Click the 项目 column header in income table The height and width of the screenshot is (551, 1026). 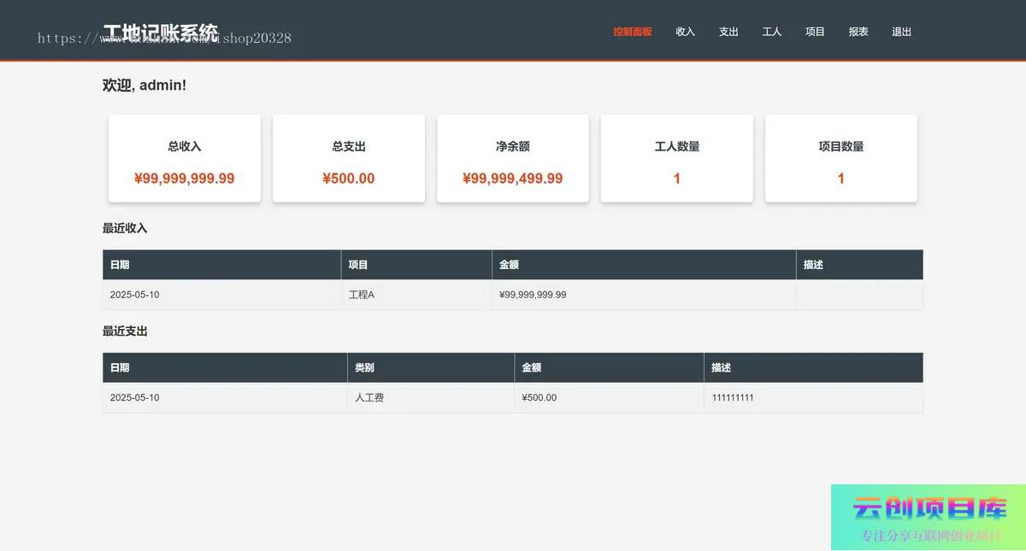click(x=358, y=265)
